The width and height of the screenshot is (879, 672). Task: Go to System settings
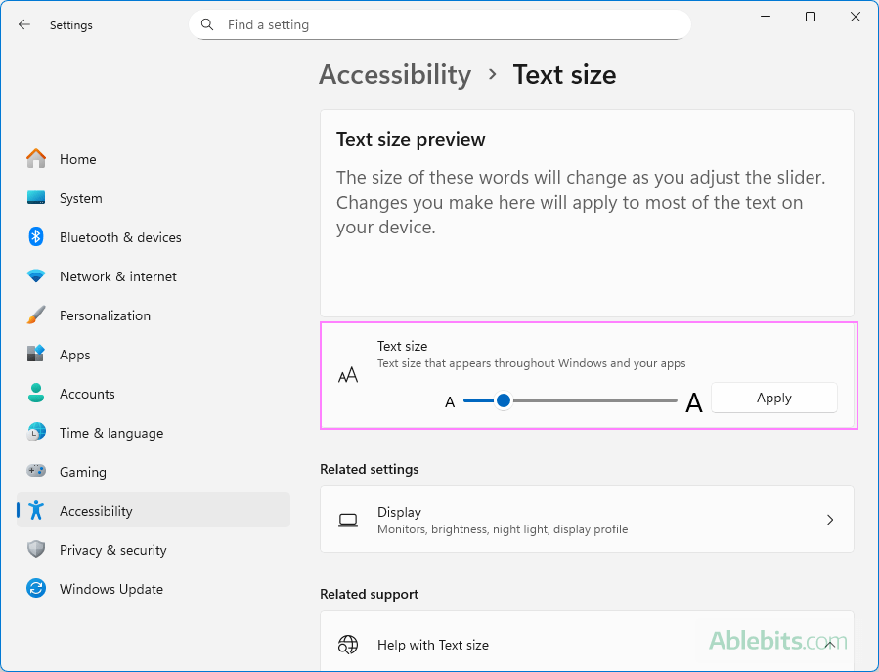(x=154, y=198)
